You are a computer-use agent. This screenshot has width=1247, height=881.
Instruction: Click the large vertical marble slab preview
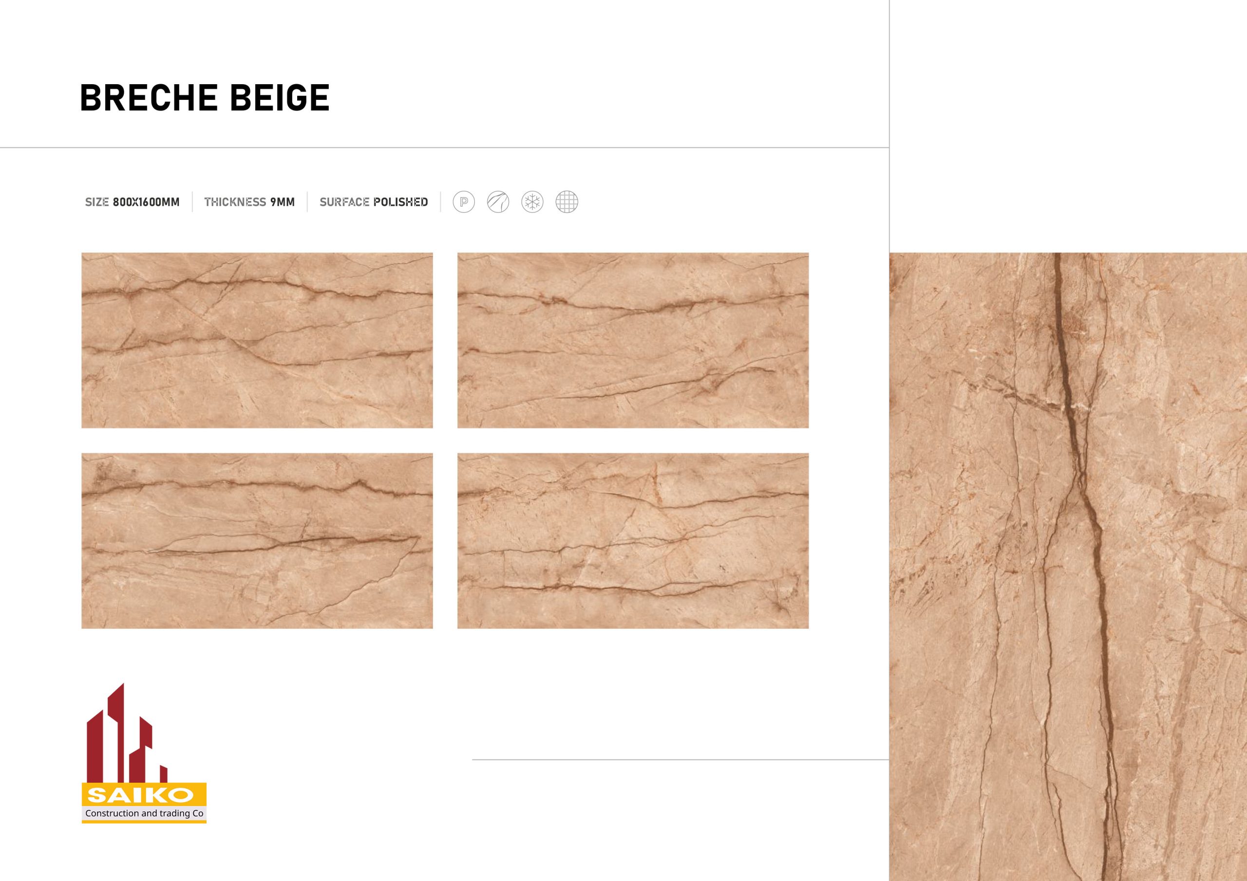point(1068,567)
